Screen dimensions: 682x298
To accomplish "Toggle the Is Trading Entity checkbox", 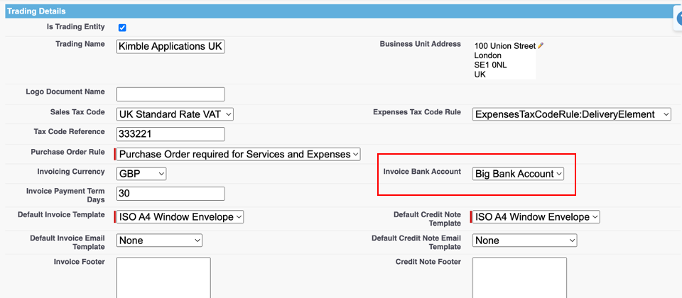I will (x=122, y=28).
